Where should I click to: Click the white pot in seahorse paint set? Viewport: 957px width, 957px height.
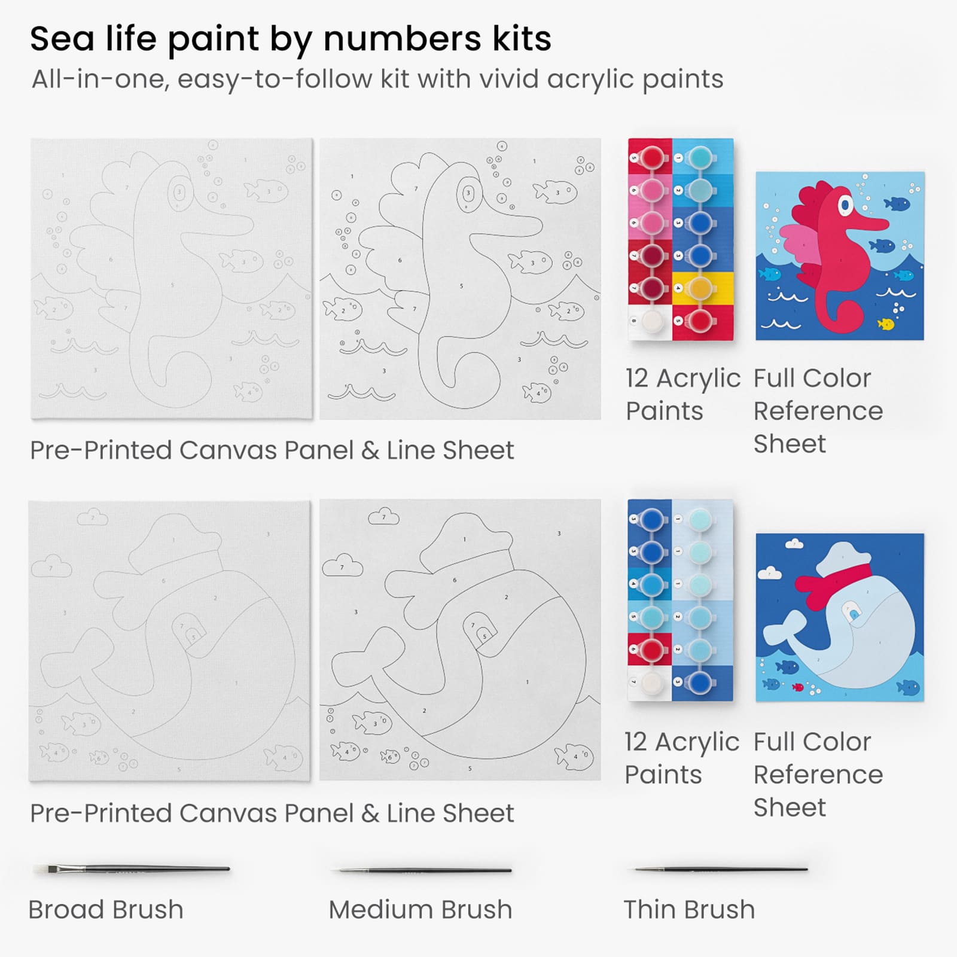[x=651, y=321]
